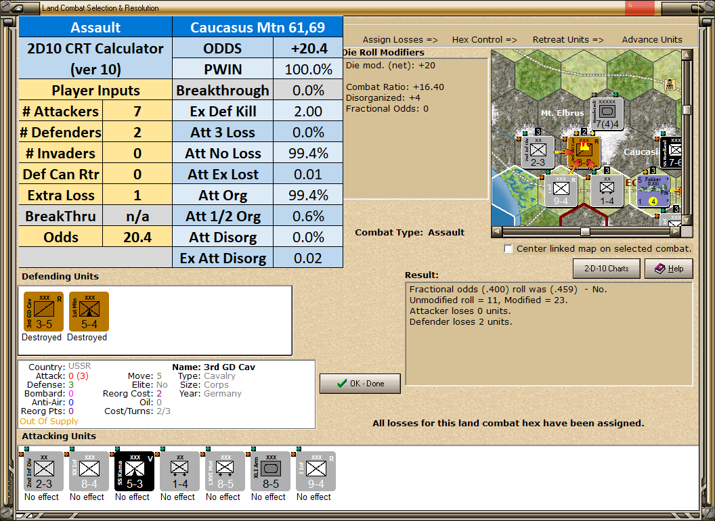Click the black 7-6 SS counter on map
Viewport: 715px width, 521px height.
(x=671, y=152)
